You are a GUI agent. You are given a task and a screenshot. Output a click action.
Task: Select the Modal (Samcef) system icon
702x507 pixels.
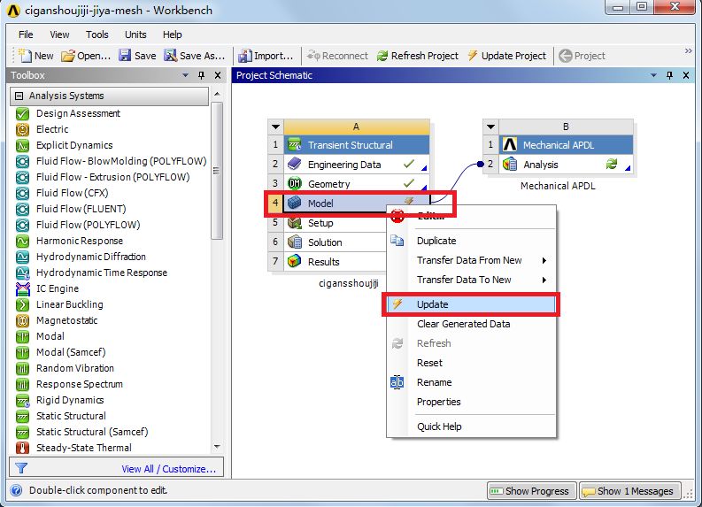coord(22,353)
